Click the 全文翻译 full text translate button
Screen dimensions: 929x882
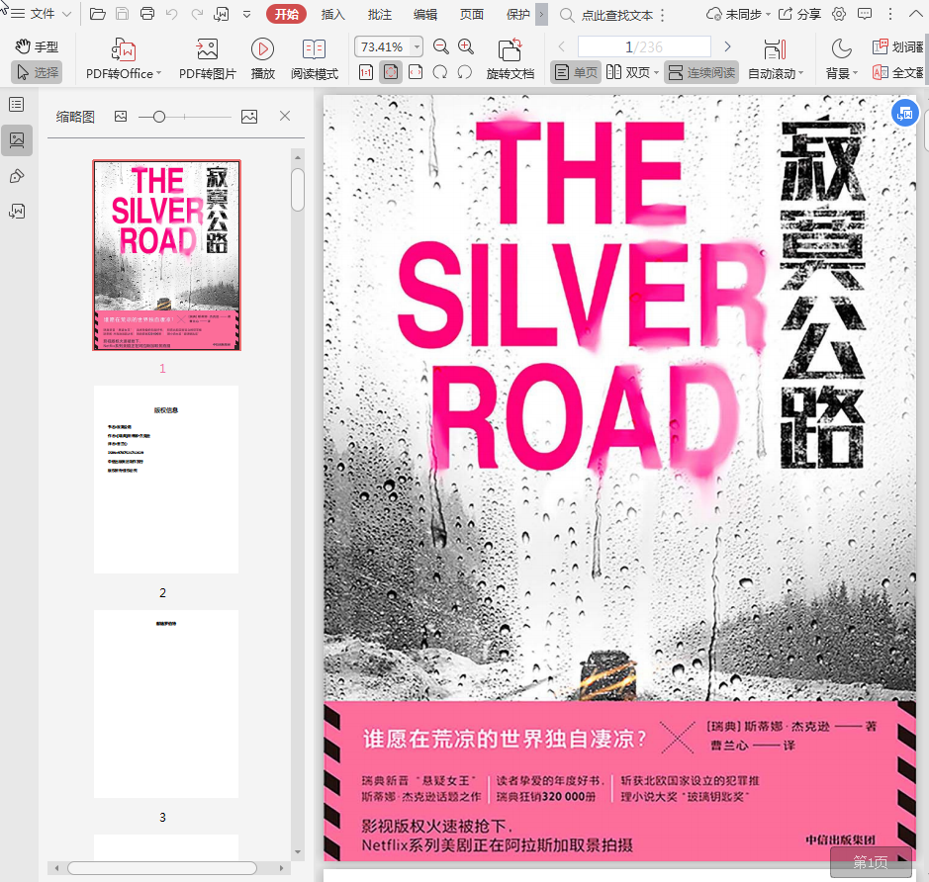897,72
